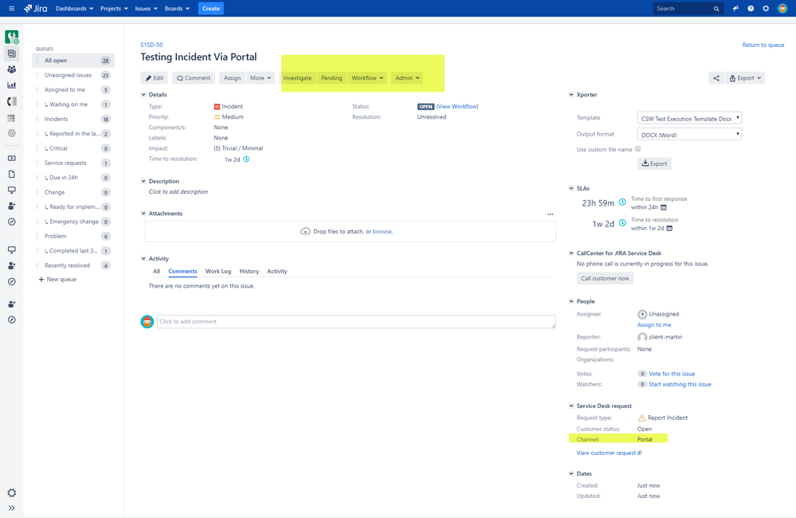Viewport: 796px width, 518px height.
Task: Click the Investigate transition button
Action: (297, 78)
